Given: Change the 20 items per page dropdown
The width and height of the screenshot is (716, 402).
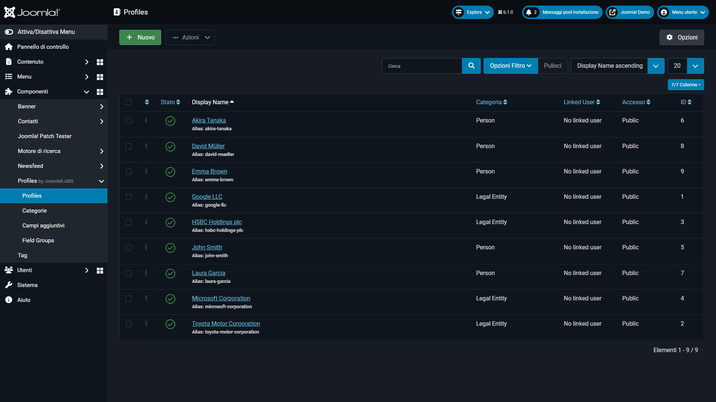Looking at the screenshot, I should (686, 66).
